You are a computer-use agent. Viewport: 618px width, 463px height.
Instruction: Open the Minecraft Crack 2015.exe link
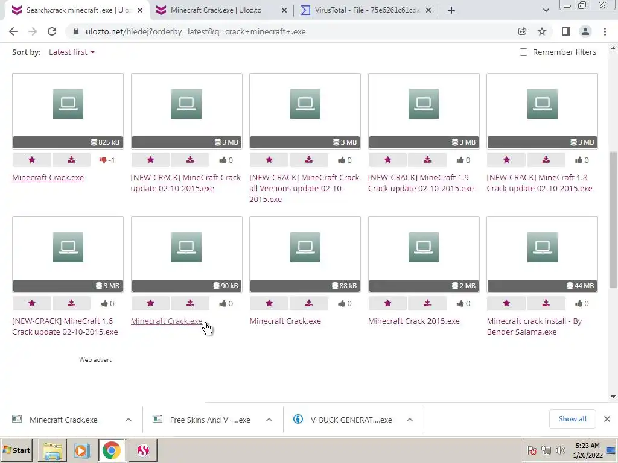(414, 321)
